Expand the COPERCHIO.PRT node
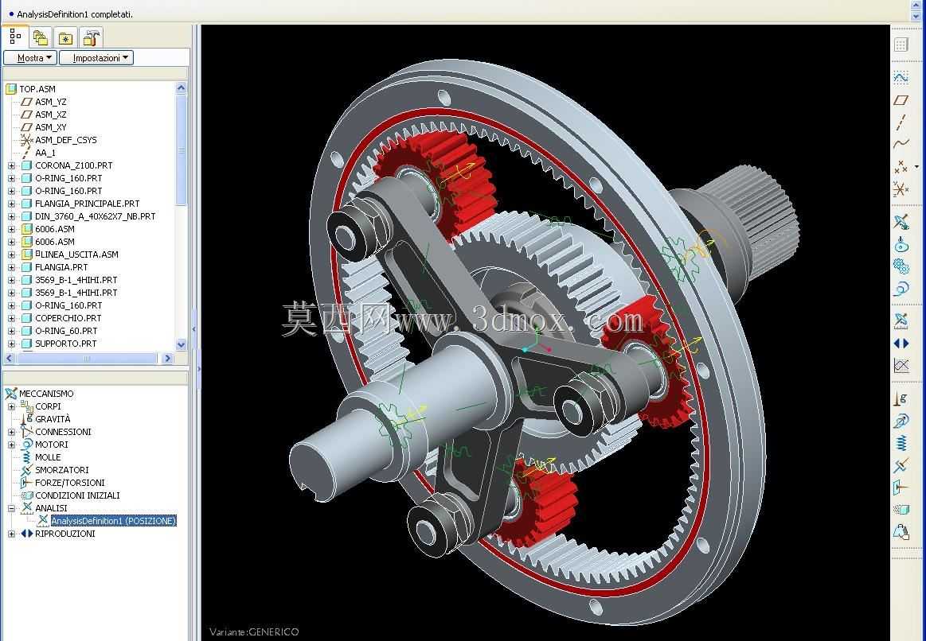Viewport: 926px width, 641px height. [11, 318]
